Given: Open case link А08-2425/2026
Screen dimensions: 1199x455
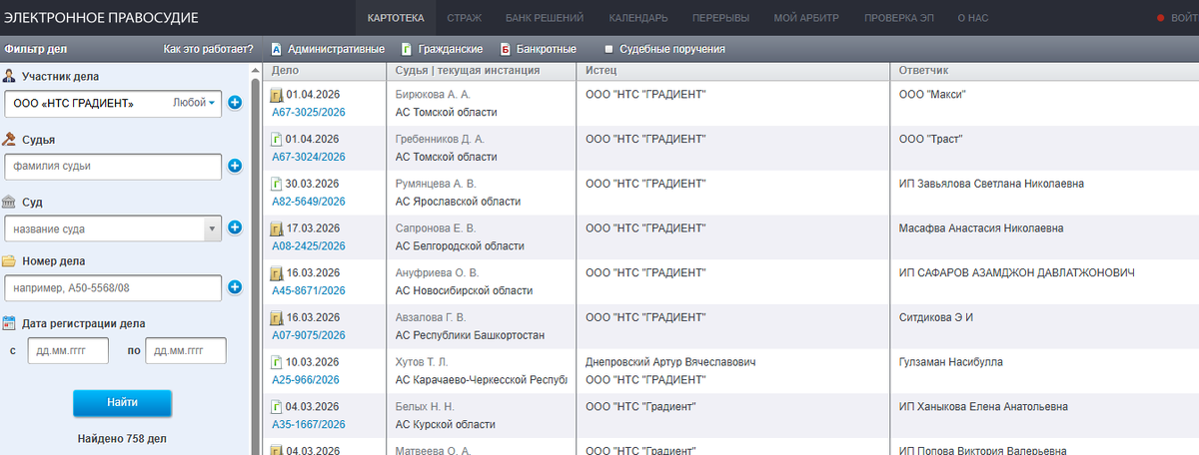Looking at the screenshot, I should click(309, 246).
